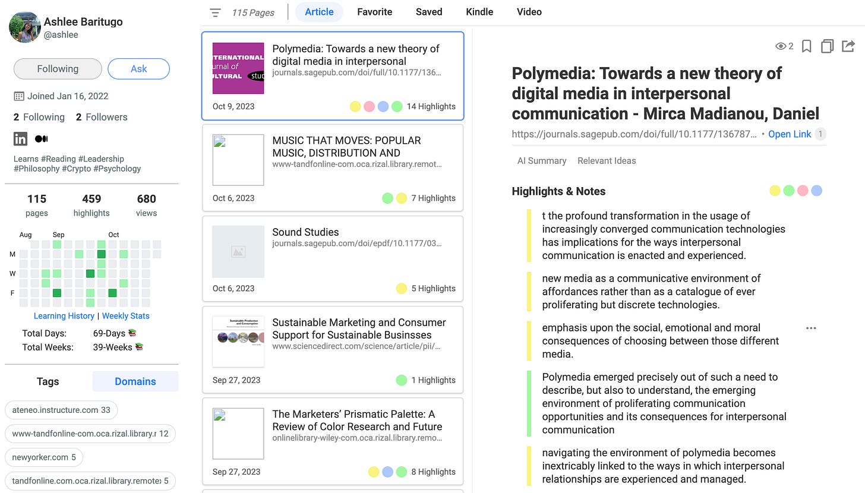
Task: Click yellow dot on Sound Studies card
Action: [x=402, y=289]
